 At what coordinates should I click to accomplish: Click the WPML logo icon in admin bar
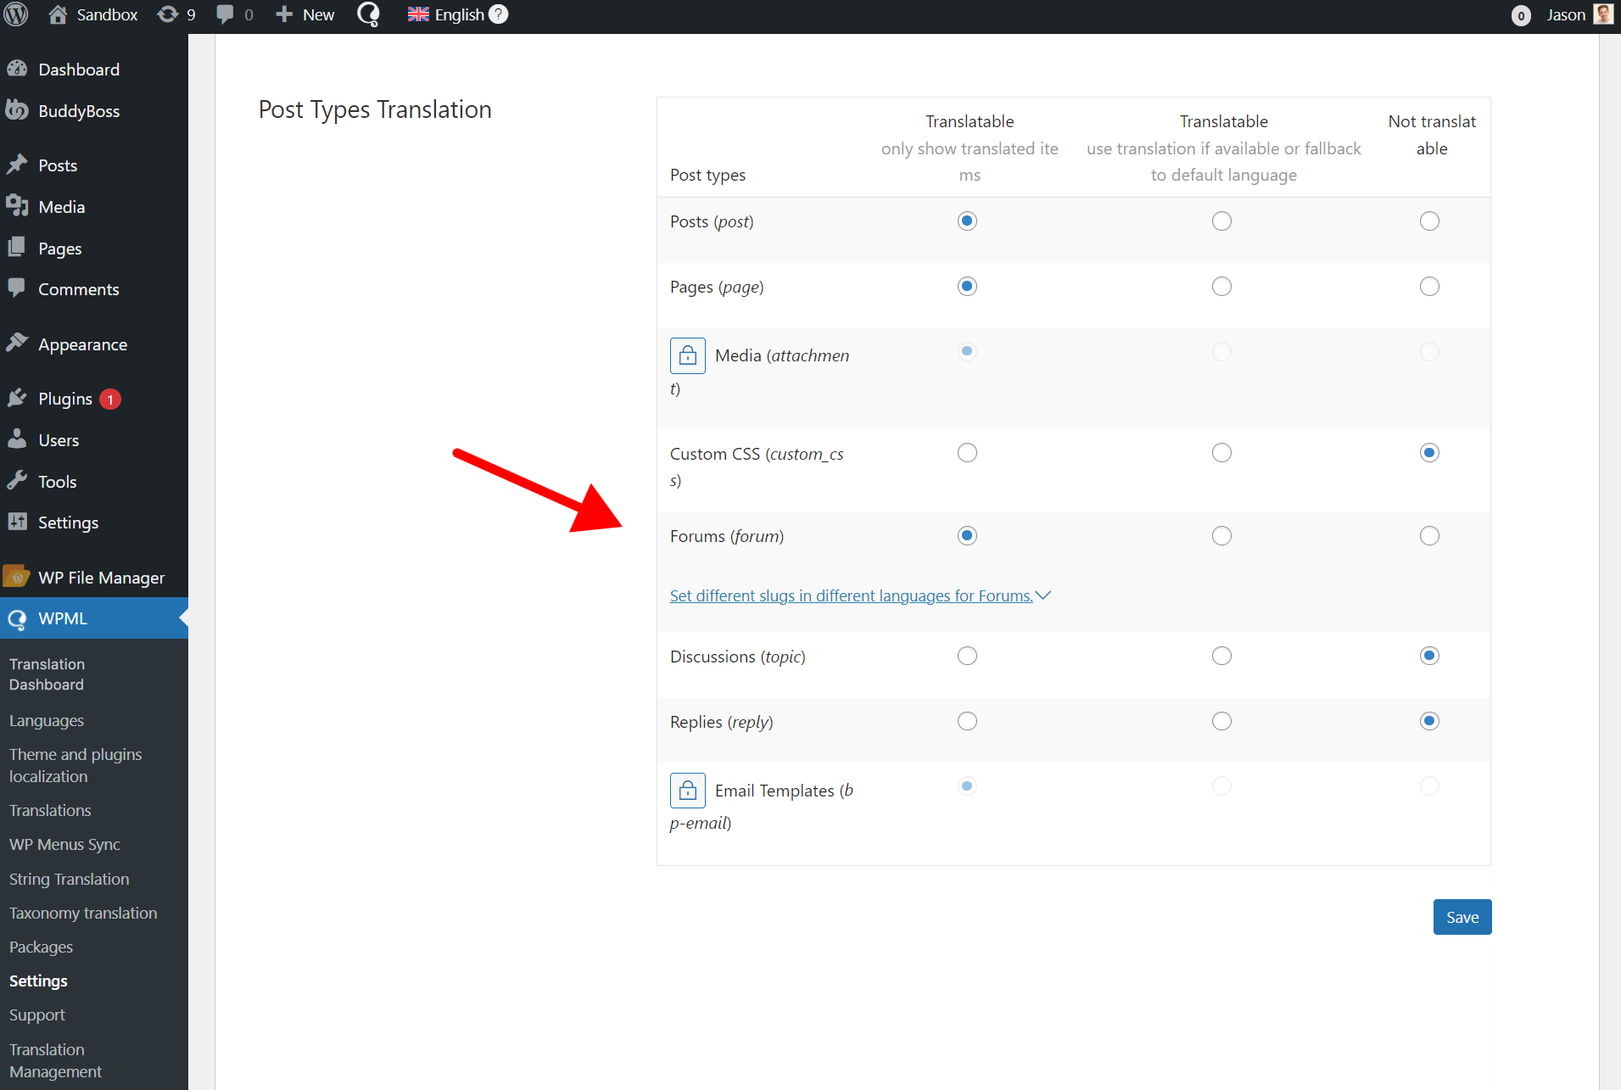(x=368, y=14)
